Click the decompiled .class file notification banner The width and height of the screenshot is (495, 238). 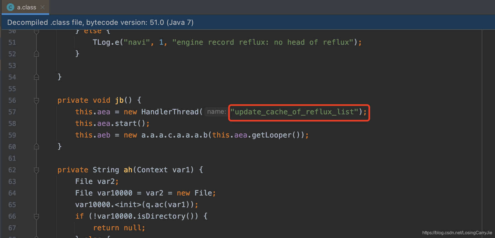click(x=247, y=22)
